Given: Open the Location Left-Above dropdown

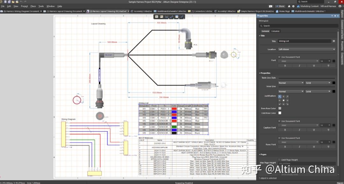Looking at the screenshot, I should (x=307, y=49).
